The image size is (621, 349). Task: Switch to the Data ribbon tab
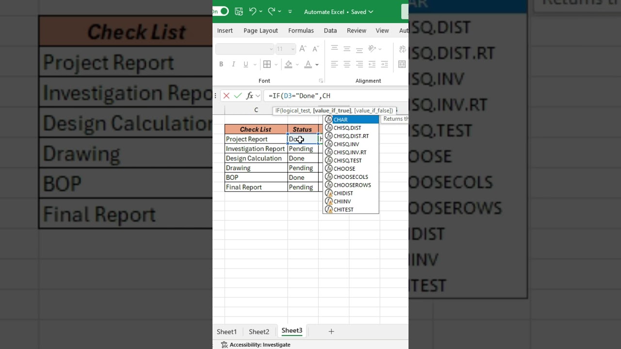pyautogui.click(x=330, y=31)
